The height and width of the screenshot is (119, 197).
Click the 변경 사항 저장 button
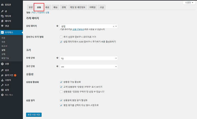tap(34, 115)
